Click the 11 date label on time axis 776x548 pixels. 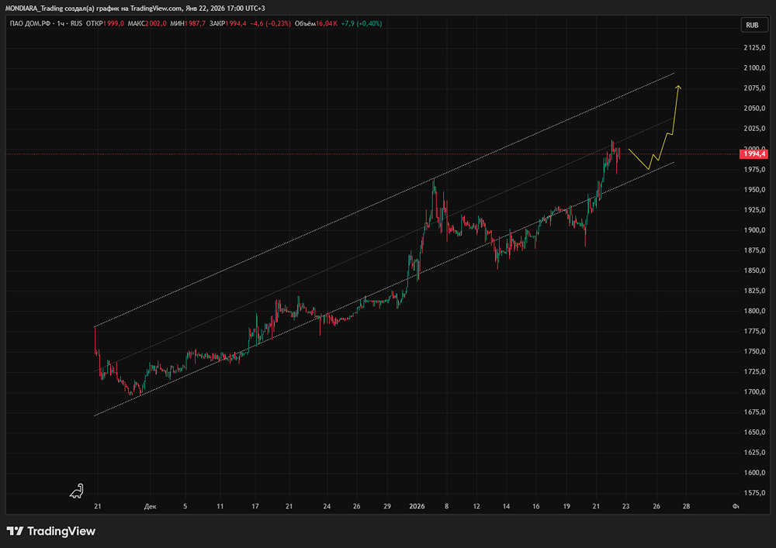[220, 506]
